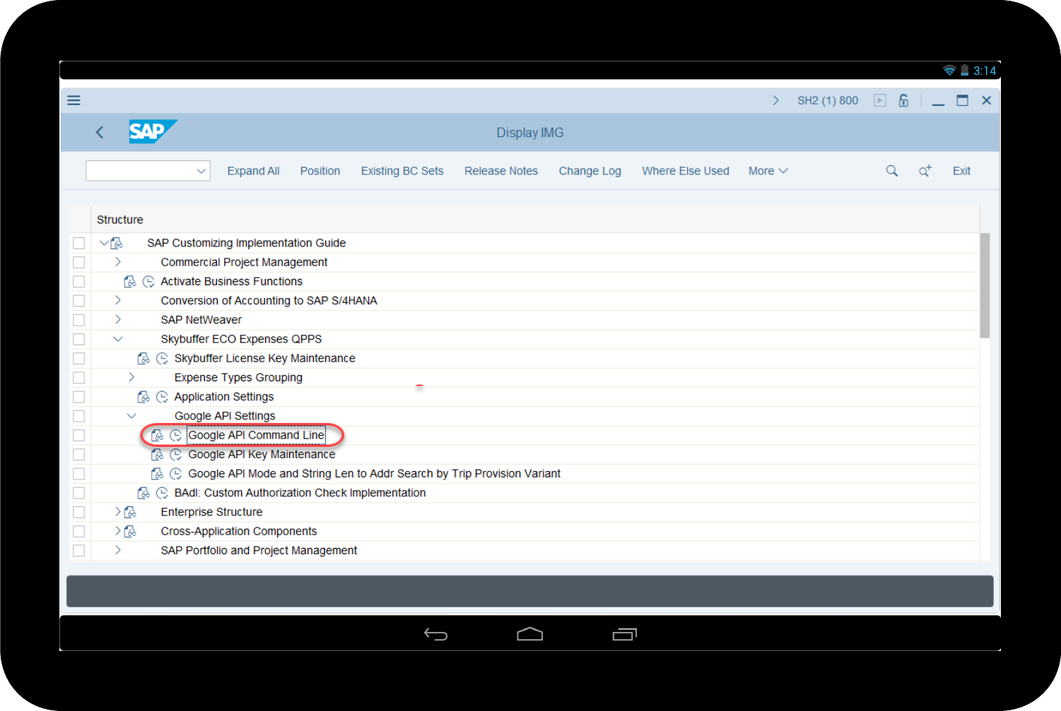Viewport: 1061px width, 711px height.
Task: Check the box for Activate Business Functions
Action: click(x=78, y=281)
